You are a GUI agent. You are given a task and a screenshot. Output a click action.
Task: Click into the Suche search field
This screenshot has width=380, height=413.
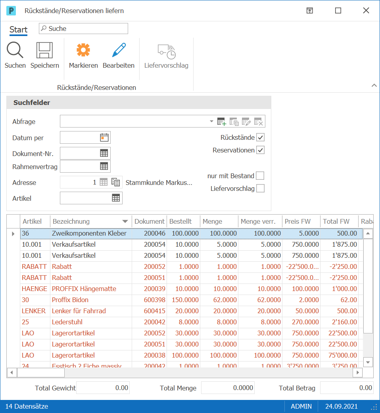[83, 29]
